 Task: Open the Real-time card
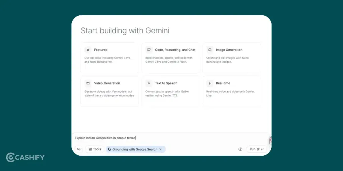point(232,92)
